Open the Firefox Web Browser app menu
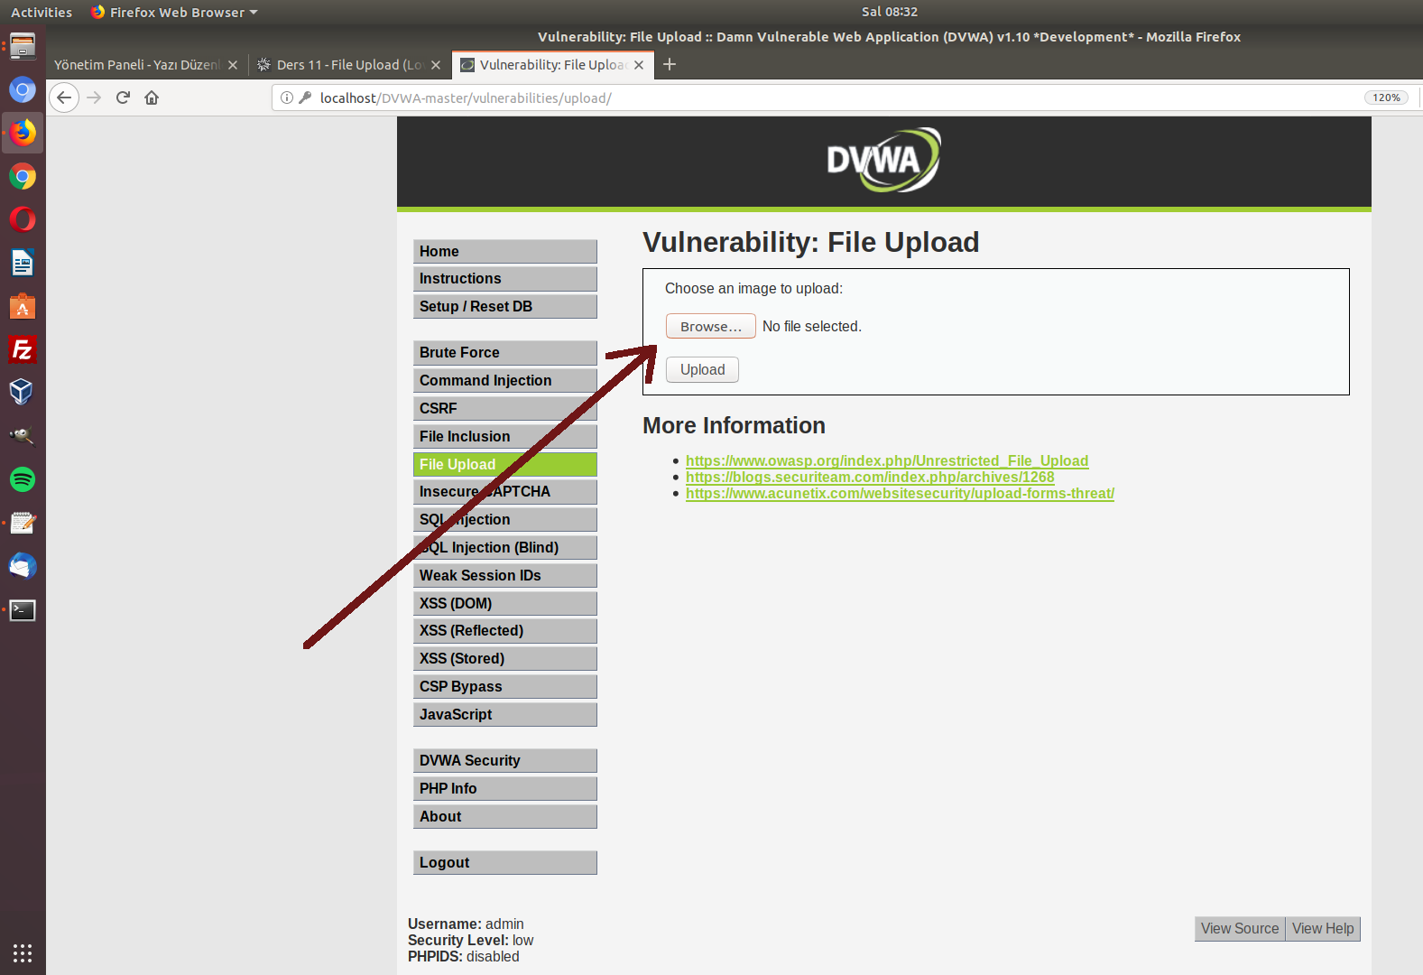Image resolution: width=1423 pixels, height=975 pixels. pos(174,12)
